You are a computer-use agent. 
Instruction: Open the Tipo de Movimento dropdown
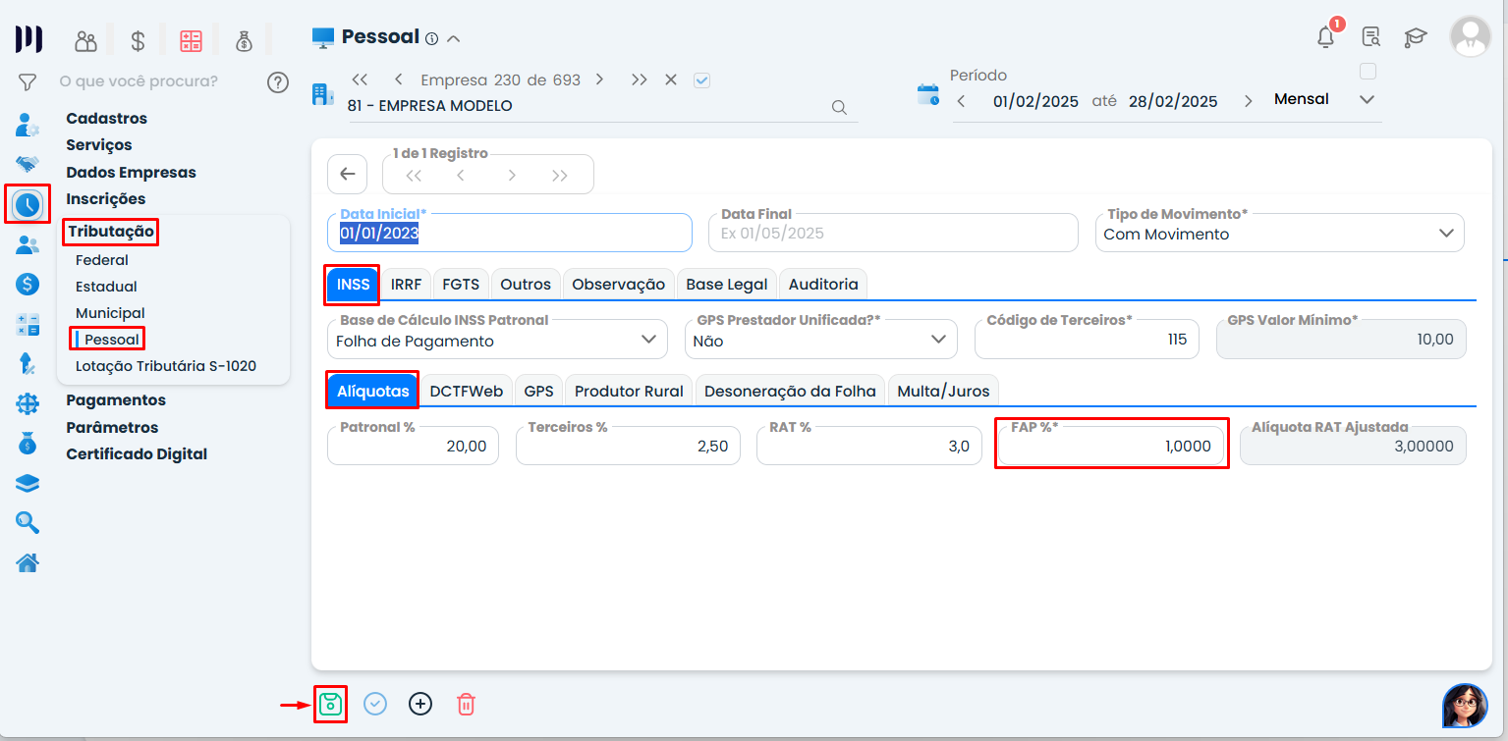point(1445,234)
